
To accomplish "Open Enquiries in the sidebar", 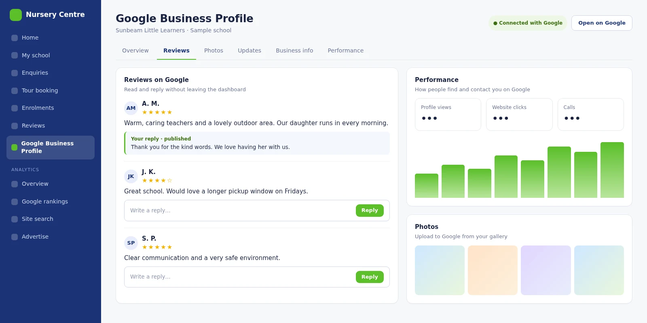I will tap(51, 73).
